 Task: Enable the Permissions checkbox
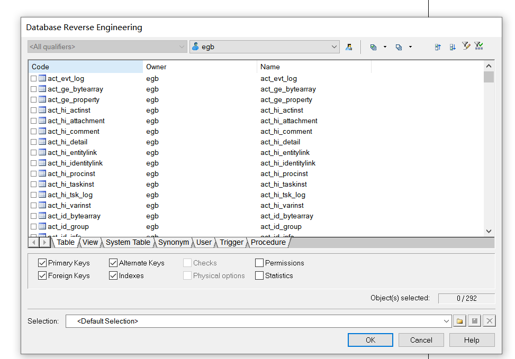[259, 263]
